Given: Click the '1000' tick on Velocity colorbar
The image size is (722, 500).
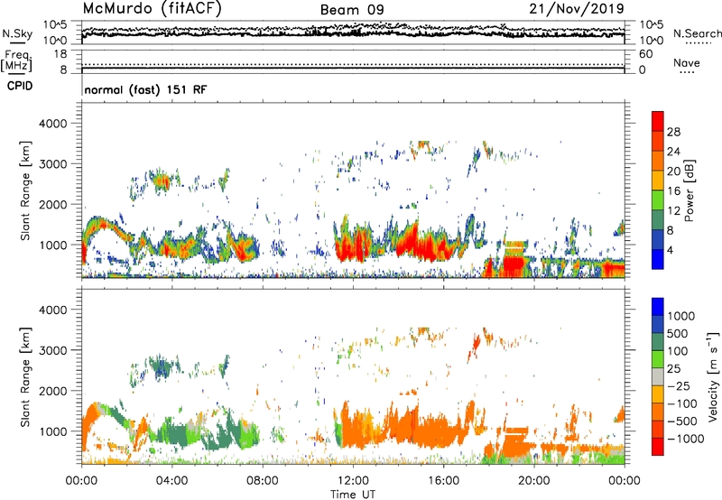Looking at the screenshot, I should coord(681,316).
